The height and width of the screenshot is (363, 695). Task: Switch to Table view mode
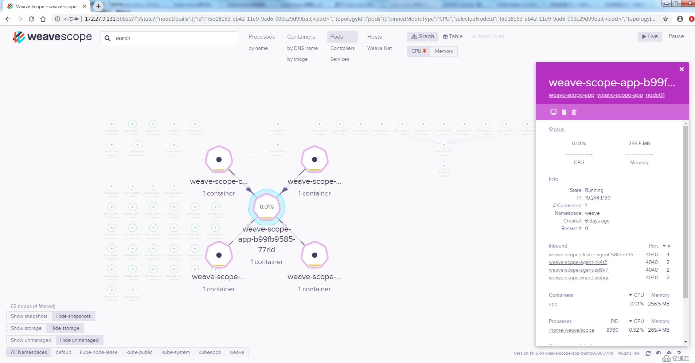453,36
